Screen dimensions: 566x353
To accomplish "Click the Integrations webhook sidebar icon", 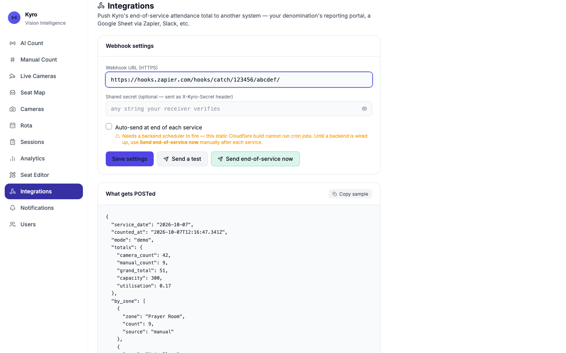I will click(x=13, y=191).
